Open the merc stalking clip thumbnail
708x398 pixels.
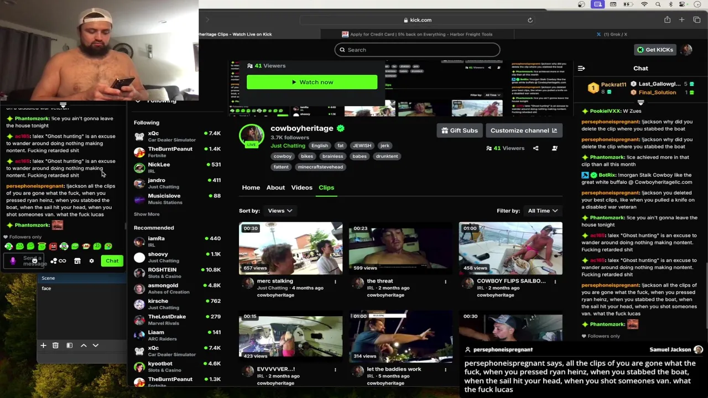pos(290,249)
